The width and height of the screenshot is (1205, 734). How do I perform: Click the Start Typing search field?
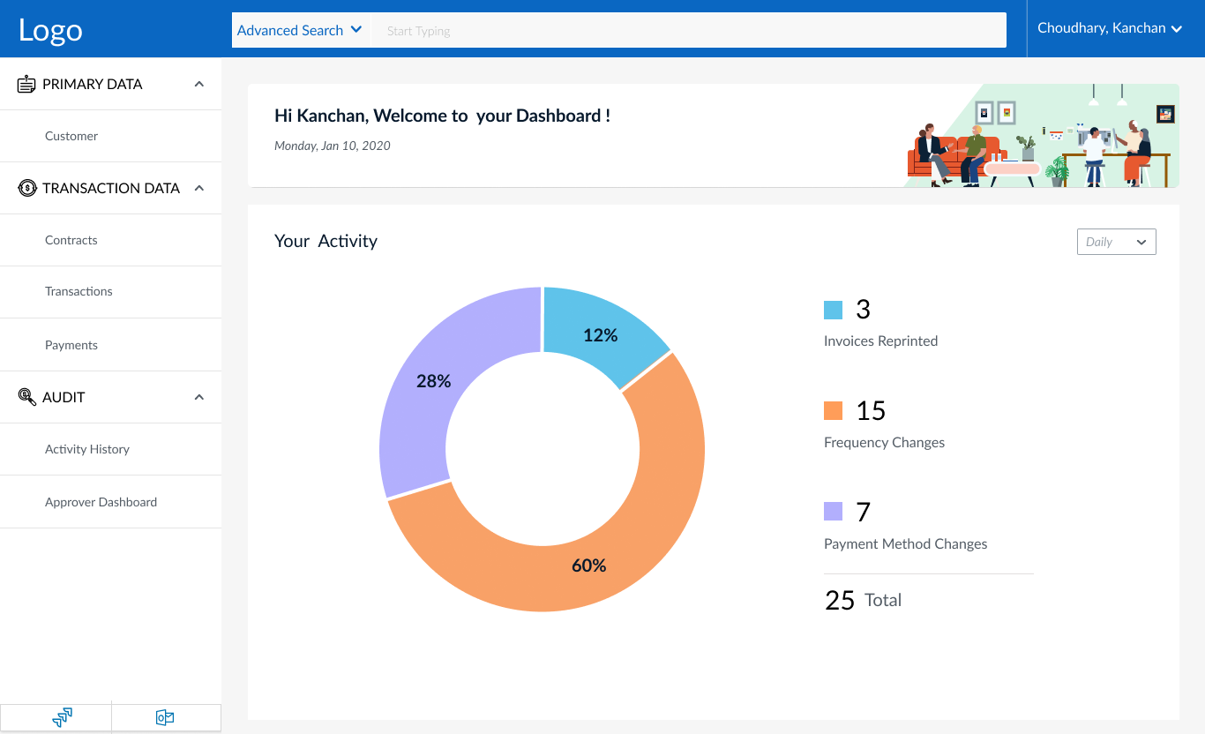tap(688, 31)
